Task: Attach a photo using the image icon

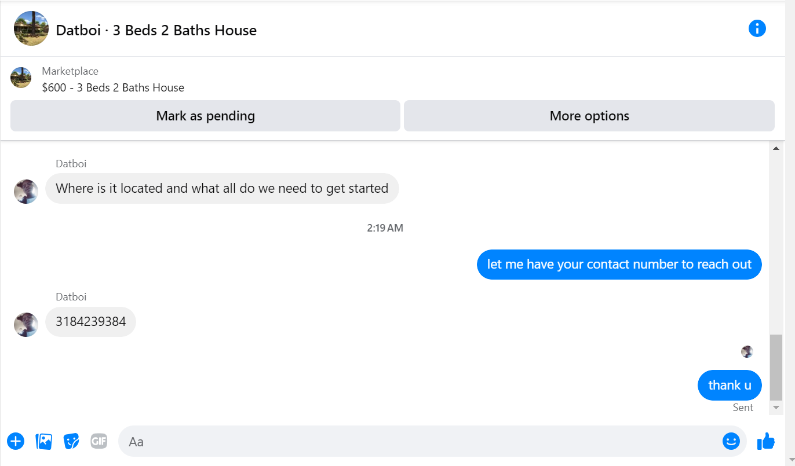Action: pyautogui.click(x=44, y=441)
